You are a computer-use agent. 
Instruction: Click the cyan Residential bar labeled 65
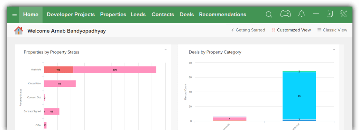[x=299, y=96]
